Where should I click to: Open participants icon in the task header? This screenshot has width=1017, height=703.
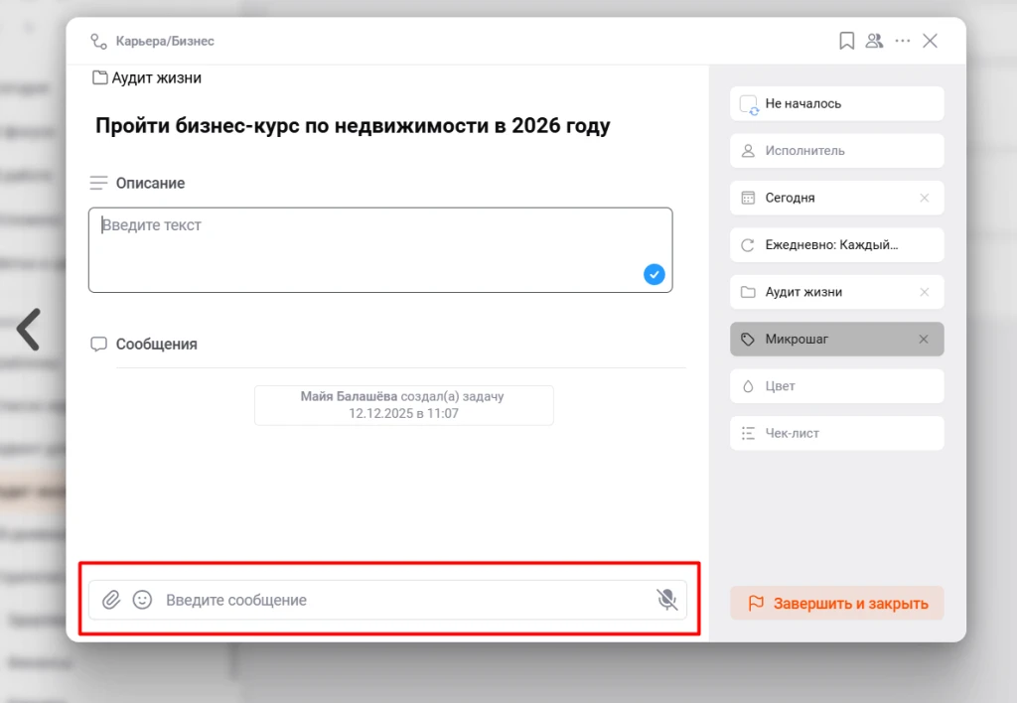tap(874, 41)
